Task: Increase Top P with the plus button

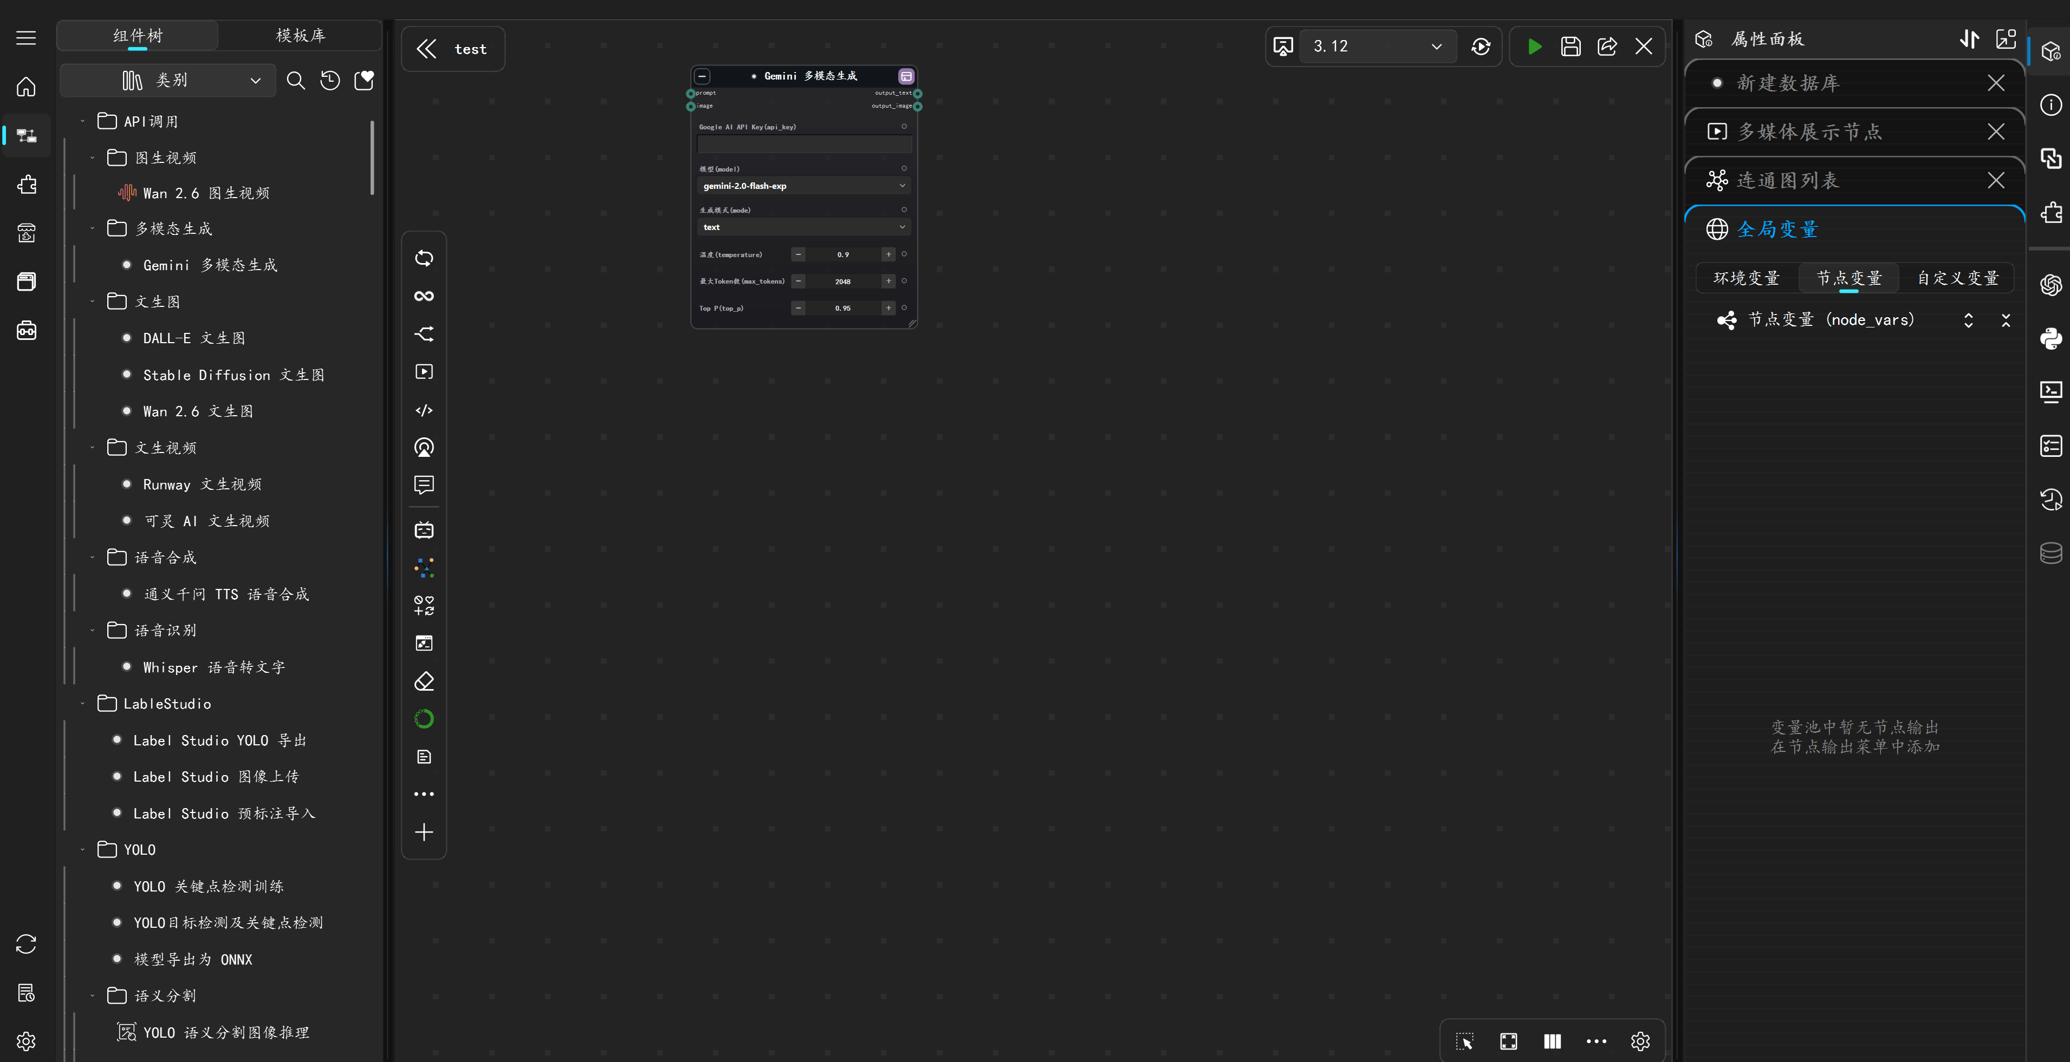Action: pos(889,308)
